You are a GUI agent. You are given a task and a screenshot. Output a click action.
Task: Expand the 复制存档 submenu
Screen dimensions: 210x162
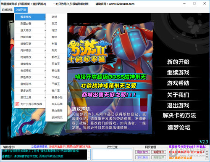click(x=30, y=84)
